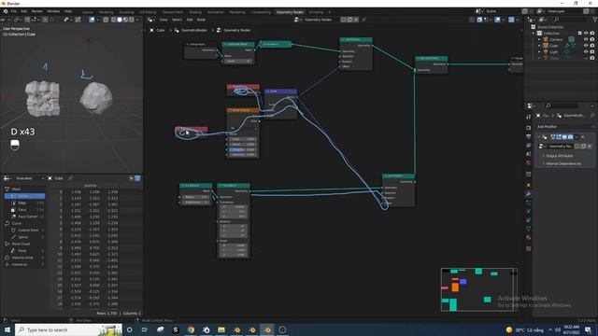This screenshot has height=336, width=598.
Task: Select the Volume Grids item in spreadsheet
Action: [22, 258]
